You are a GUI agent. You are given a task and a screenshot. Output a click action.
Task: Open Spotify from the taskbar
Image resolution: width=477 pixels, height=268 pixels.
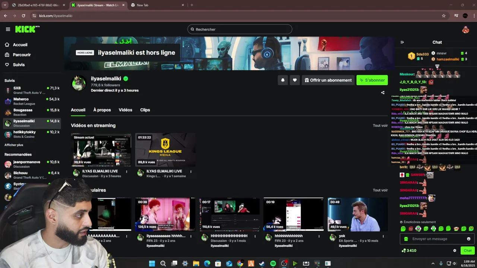pos(273,264)
